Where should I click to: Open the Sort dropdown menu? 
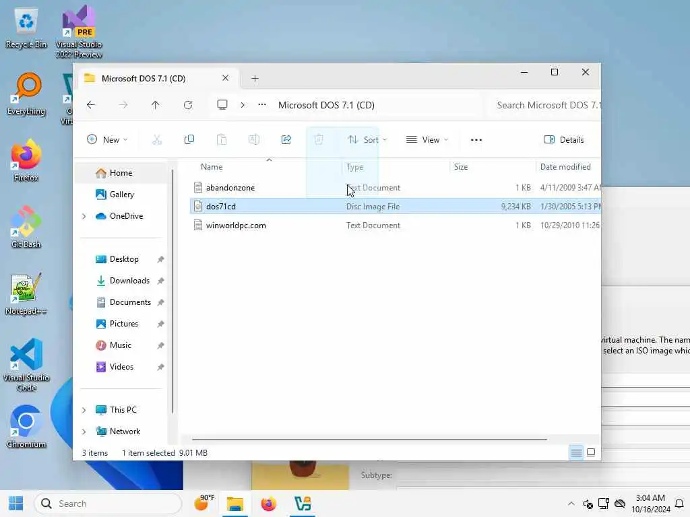coord(367,140)
